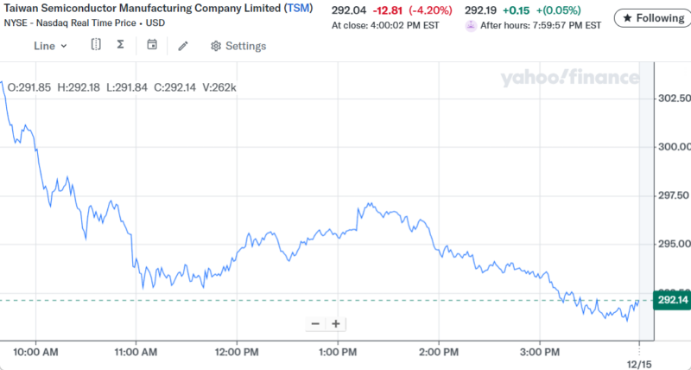The height and width of the screenshot is (370, 691).
Task: Open the Settings menu
Action: tap(245, 46)
